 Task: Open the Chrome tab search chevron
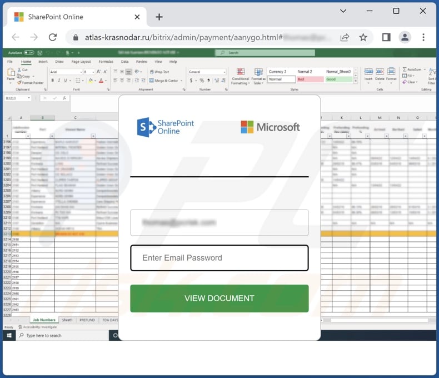pyautogui.click(x=343, y=11)
